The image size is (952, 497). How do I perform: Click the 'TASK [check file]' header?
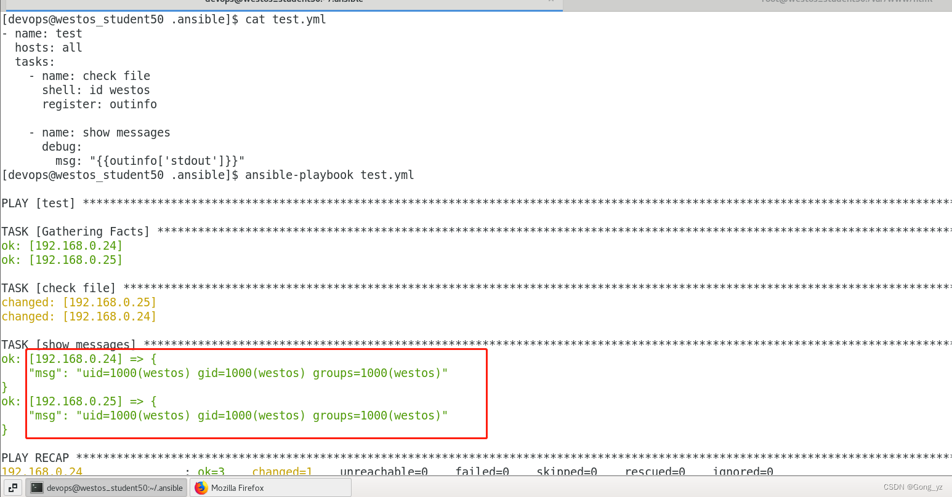point(58,288)
